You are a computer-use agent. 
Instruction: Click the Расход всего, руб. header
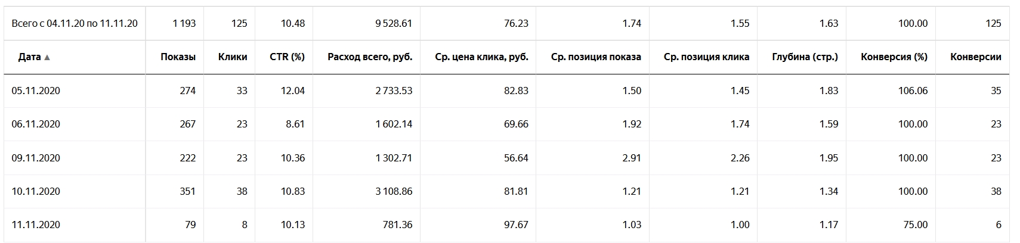370,57
